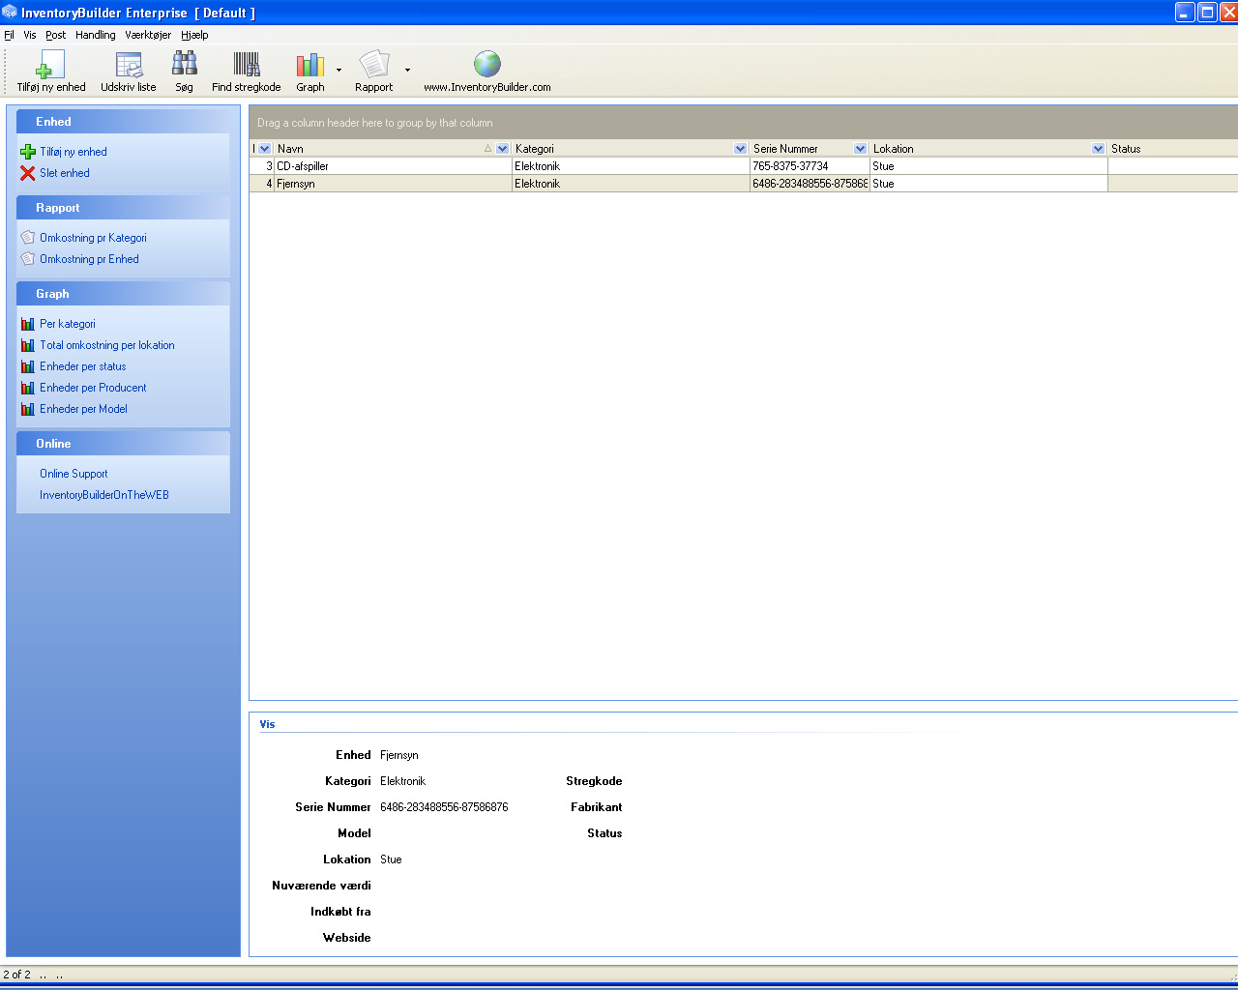Open www.InventoryBuilder.com globe icon
This screenshot has width=1238, height=990.
pyautogui.click(x=487, y=65)
